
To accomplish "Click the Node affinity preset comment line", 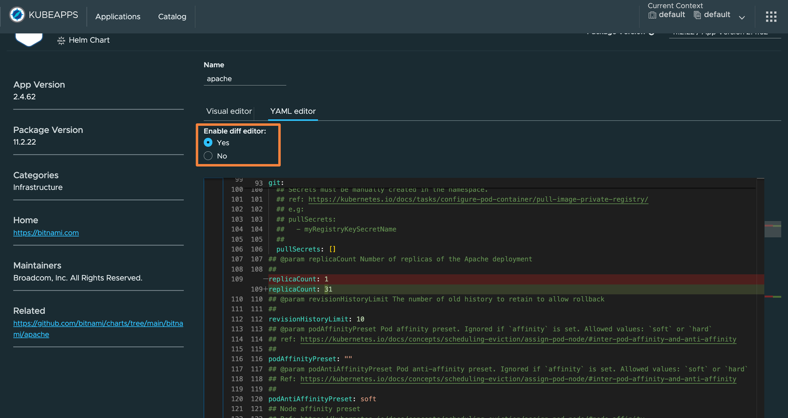I will click(314, 409).
